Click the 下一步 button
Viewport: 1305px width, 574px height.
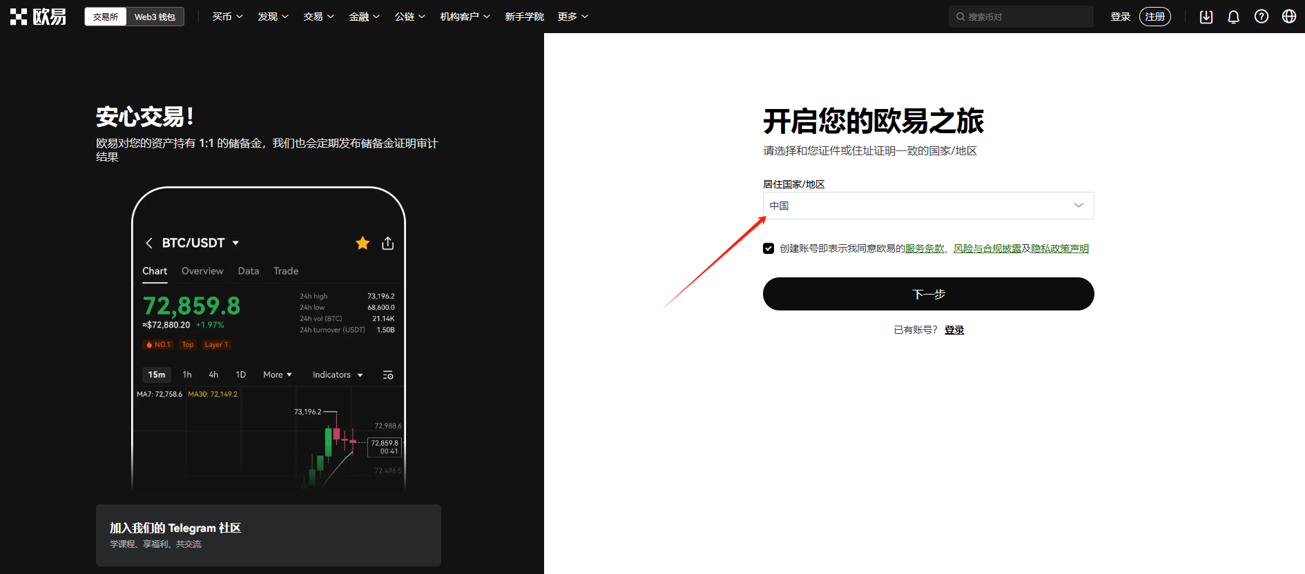pyautogui.click(x=928, y=294)
